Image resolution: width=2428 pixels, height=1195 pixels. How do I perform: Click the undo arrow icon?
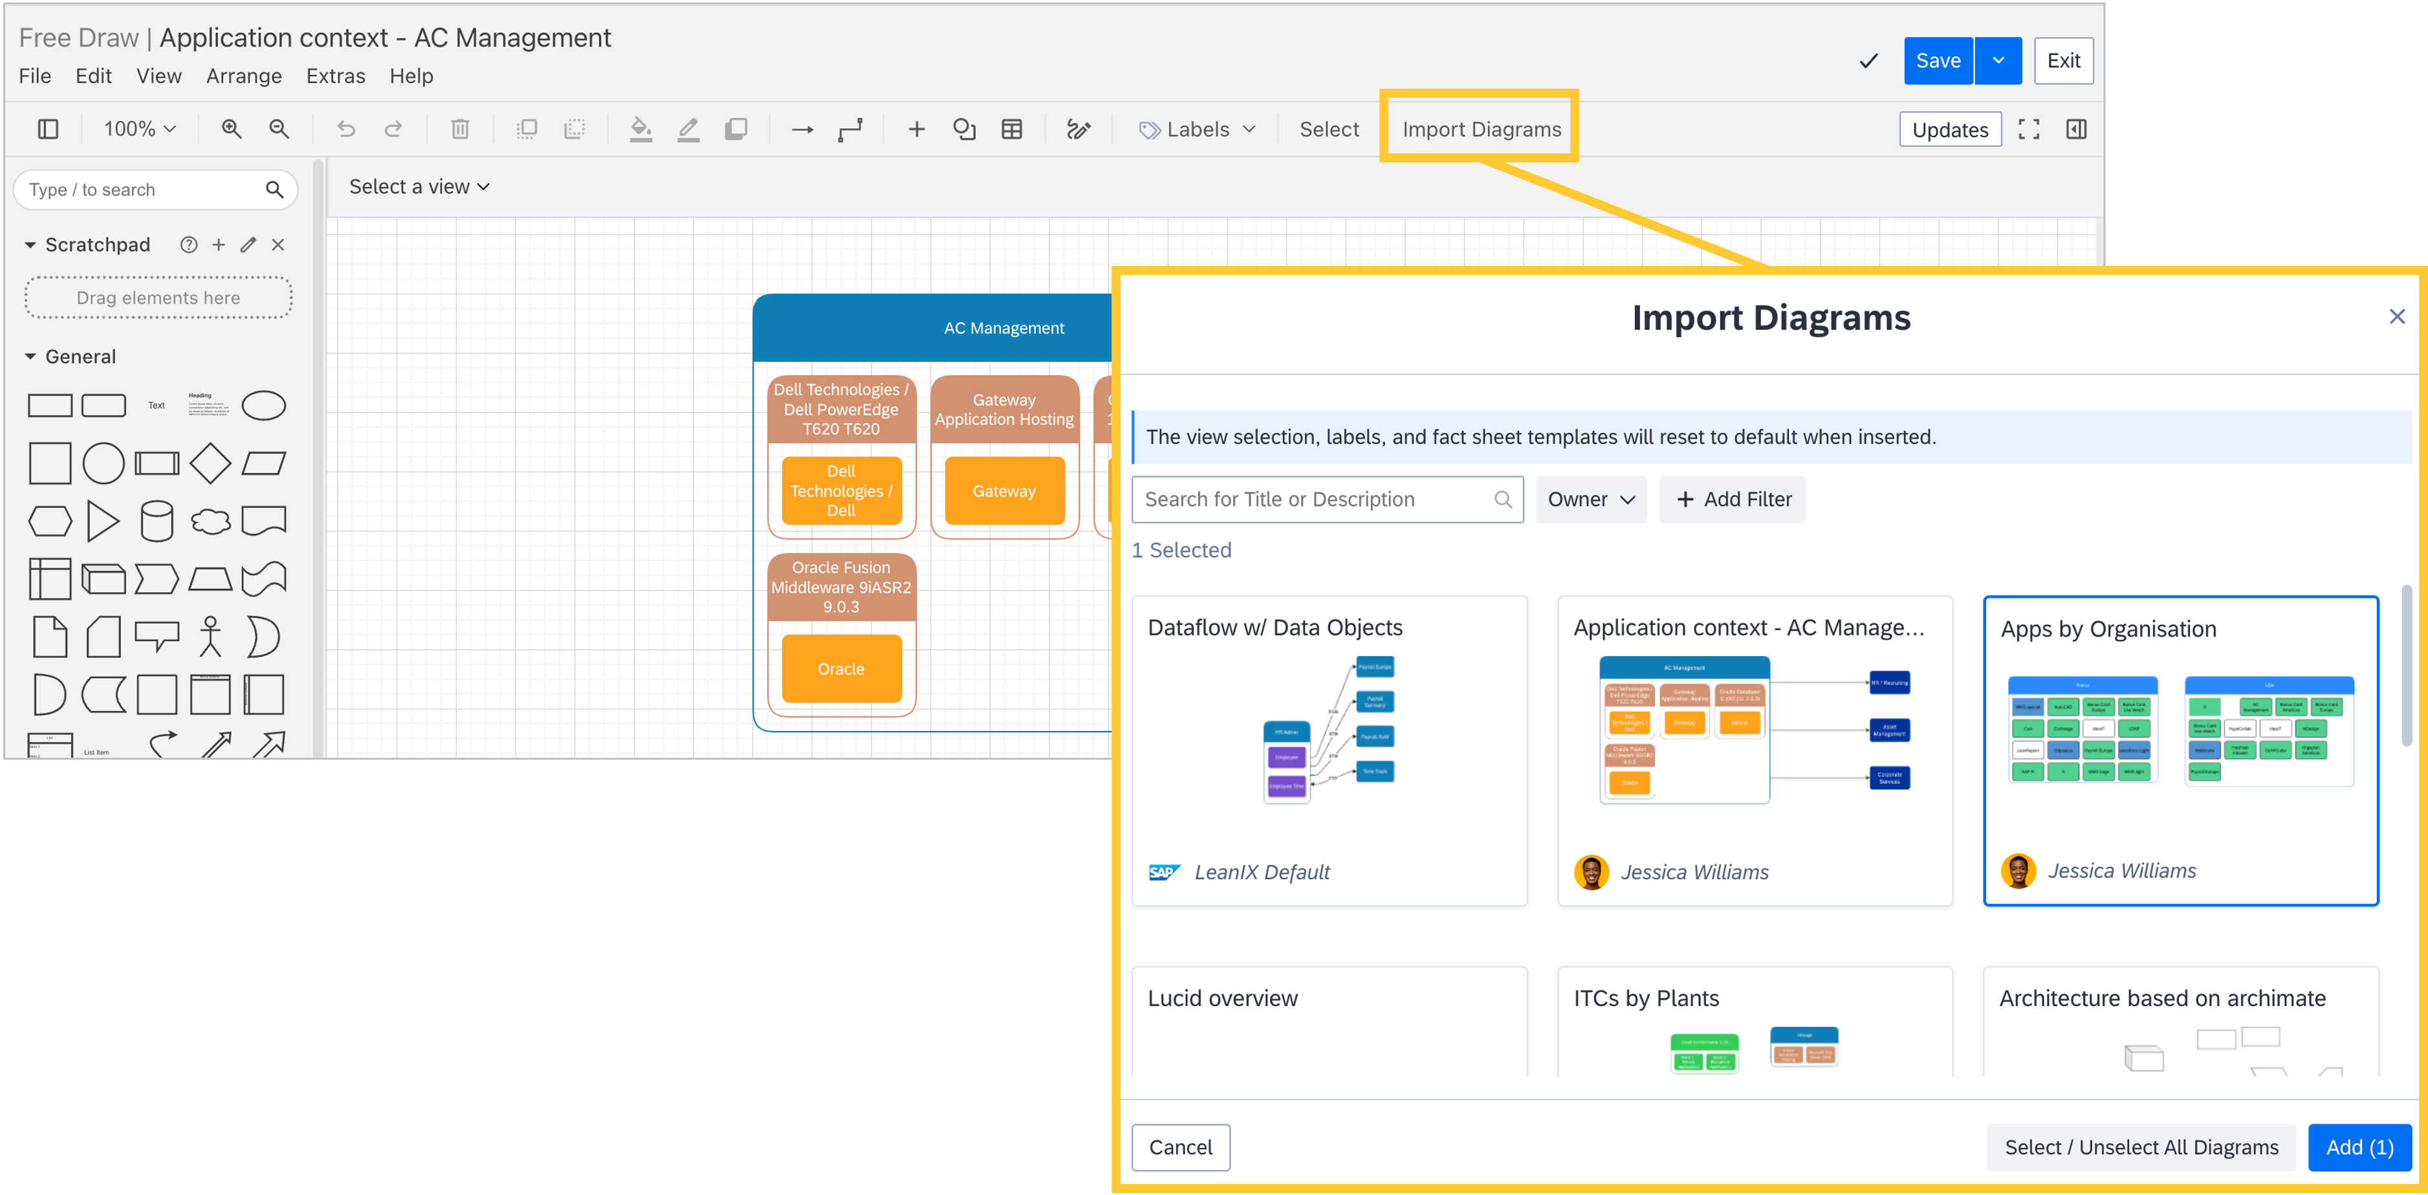346,129
